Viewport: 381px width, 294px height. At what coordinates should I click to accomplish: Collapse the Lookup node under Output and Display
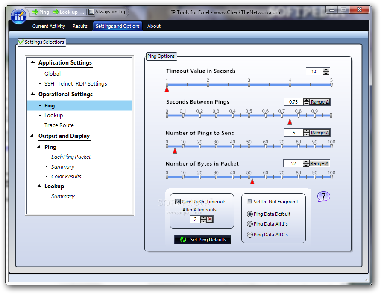click(38, 186)
